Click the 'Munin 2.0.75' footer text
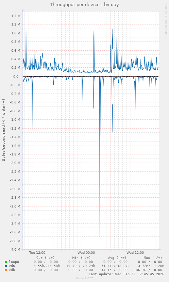This screenshot has height=282, width=169. [84, 278]
